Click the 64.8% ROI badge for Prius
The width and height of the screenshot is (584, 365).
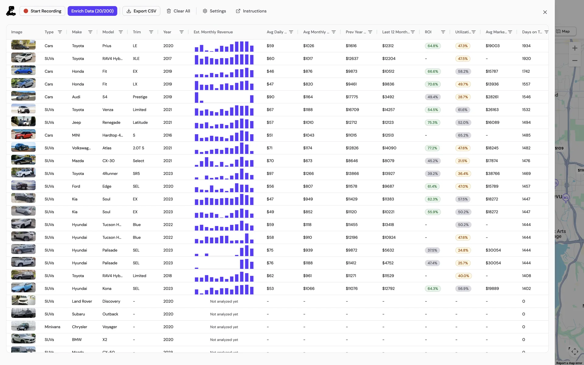click(433, 46)
